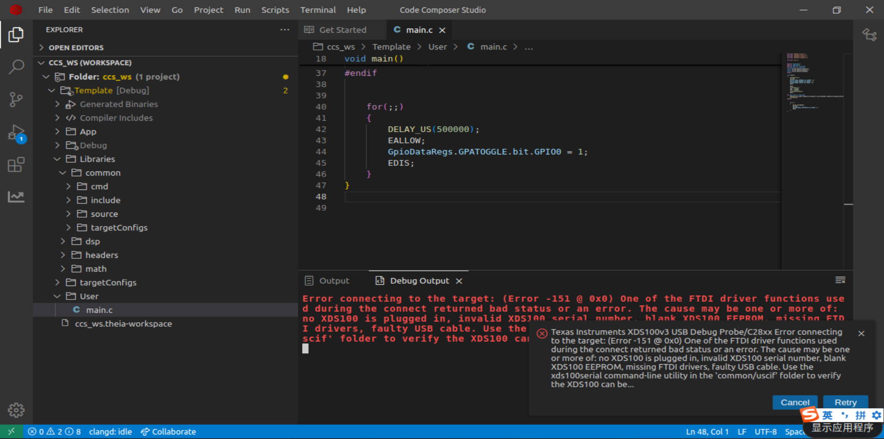This screenshot has width=884, height=439.
Task: Collapse the Template [Debug] project
Action: [52, 91]
